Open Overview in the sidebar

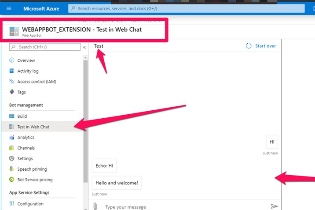point(26,60)
